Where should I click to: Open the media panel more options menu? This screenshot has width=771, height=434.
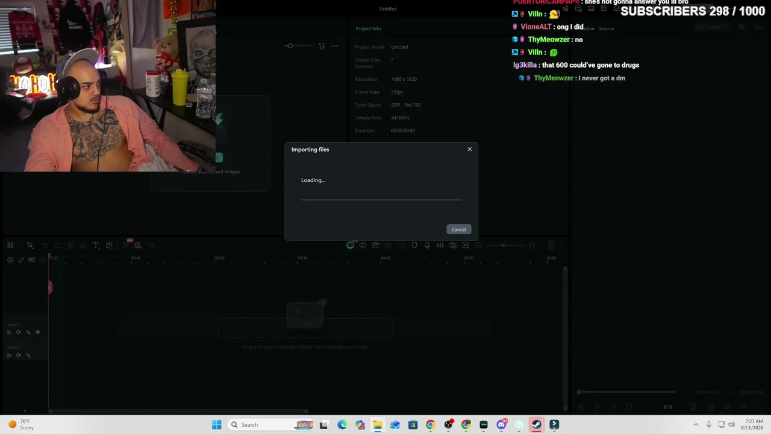334,46
